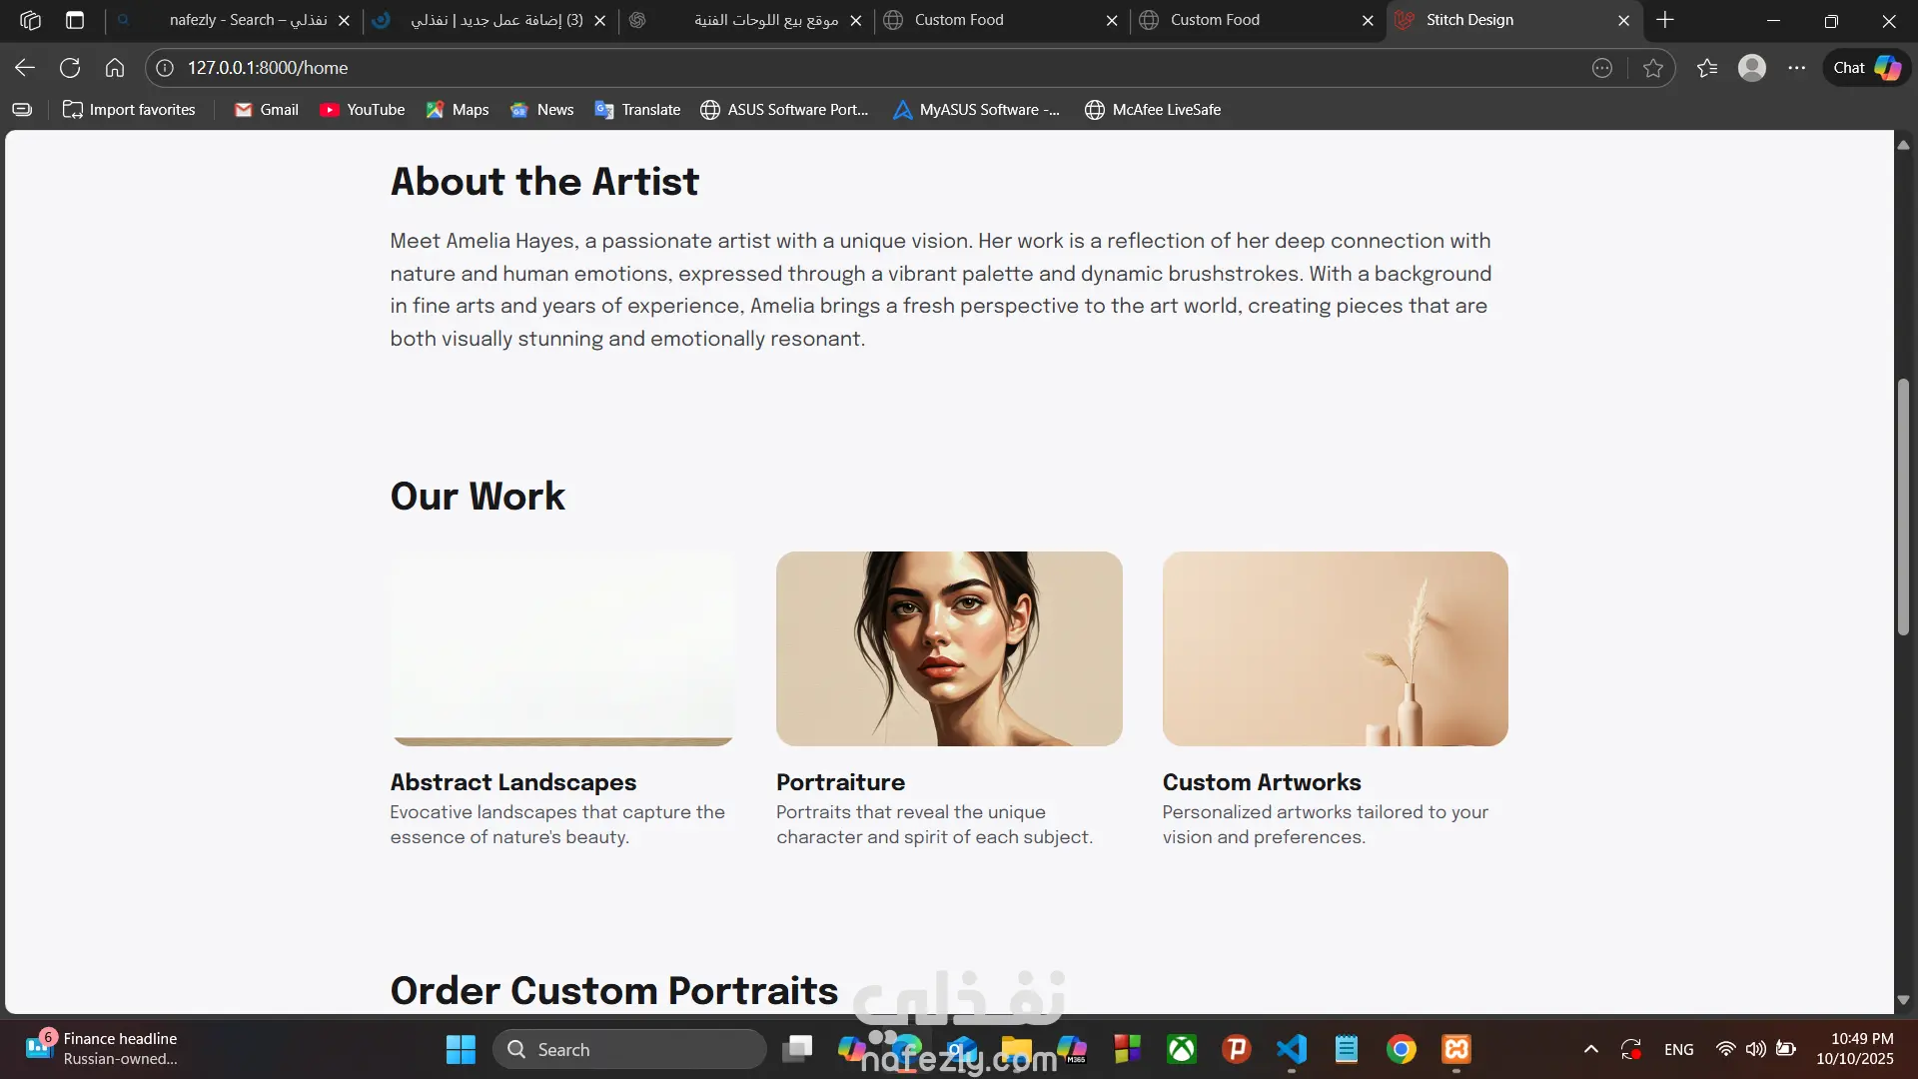Open the volume control in system tray
The width and height of the screenshot is (1918, 1079).
(x=1755, y=1049)
